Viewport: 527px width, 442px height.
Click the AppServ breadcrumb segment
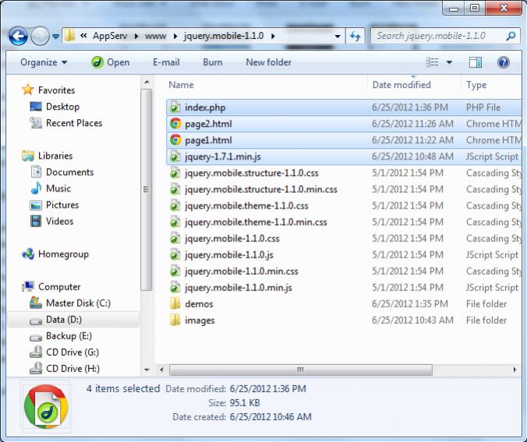110,36
